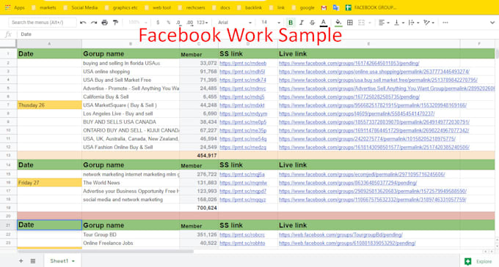
Task: Select the 454,917 total cell
Action: tap(199, 155)
